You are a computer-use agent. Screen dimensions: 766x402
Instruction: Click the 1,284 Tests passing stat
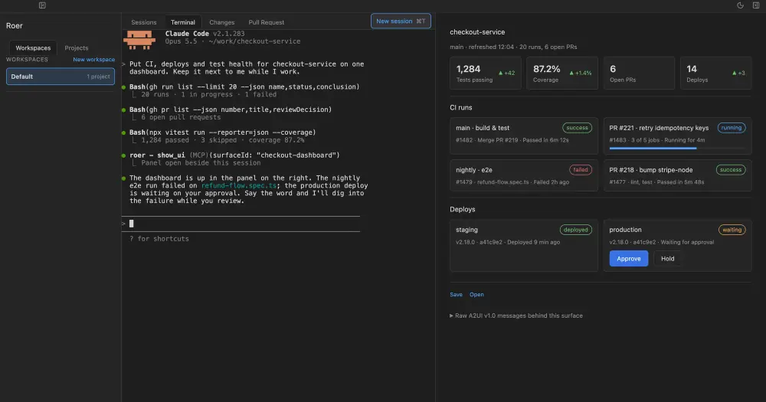486,74
